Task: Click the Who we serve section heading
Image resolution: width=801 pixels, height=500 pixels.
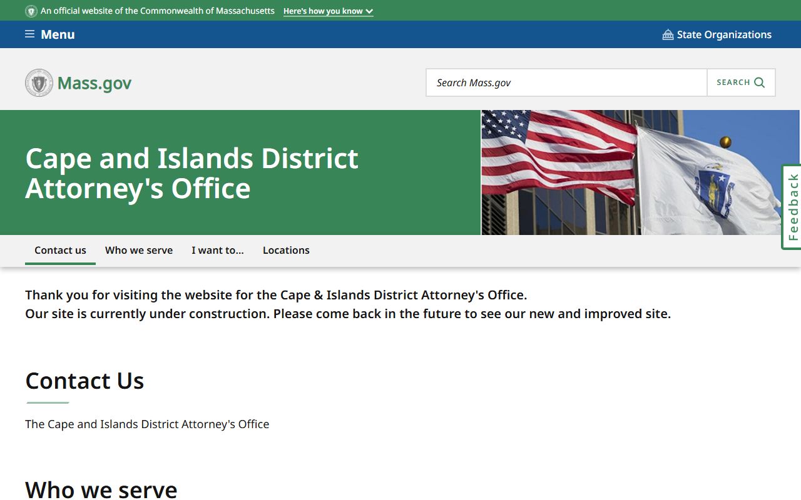Action: click(101, 489)
